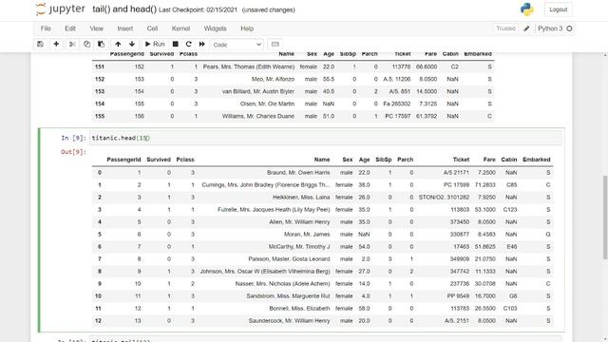Click the pencil edit indicator icon

[x=526, y=28]
